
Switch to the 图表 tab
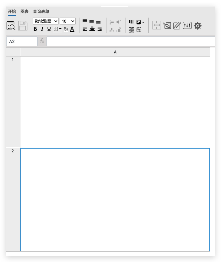point(24,12)
